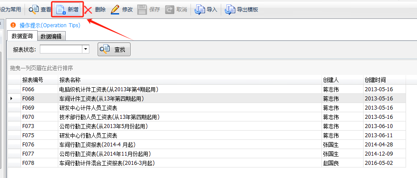Click 车间行勤工资报表(2014-4 月起) name

[98, 145]
